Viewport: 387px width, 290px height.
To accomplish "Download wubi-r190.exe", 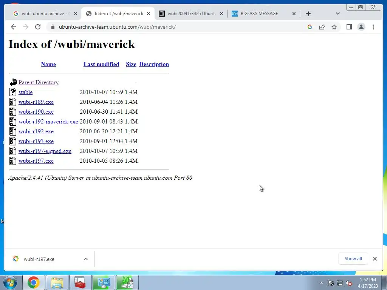I will [x=36, y=112].
